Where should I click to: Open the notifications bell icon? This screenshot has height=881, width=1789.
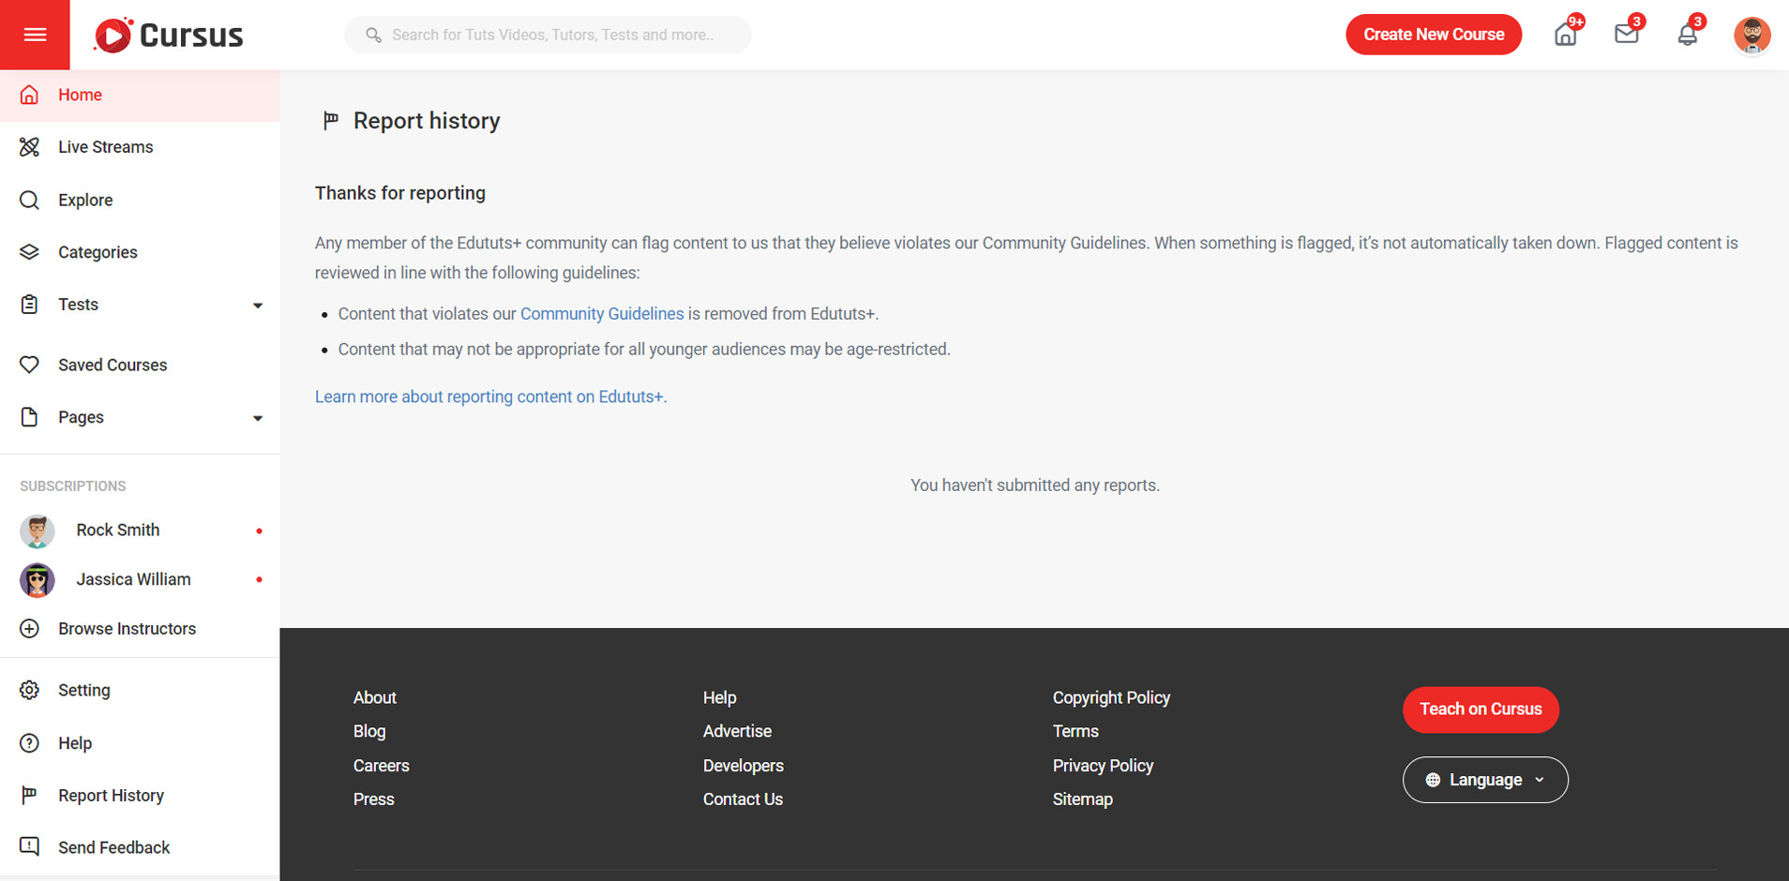point(1687,35)
